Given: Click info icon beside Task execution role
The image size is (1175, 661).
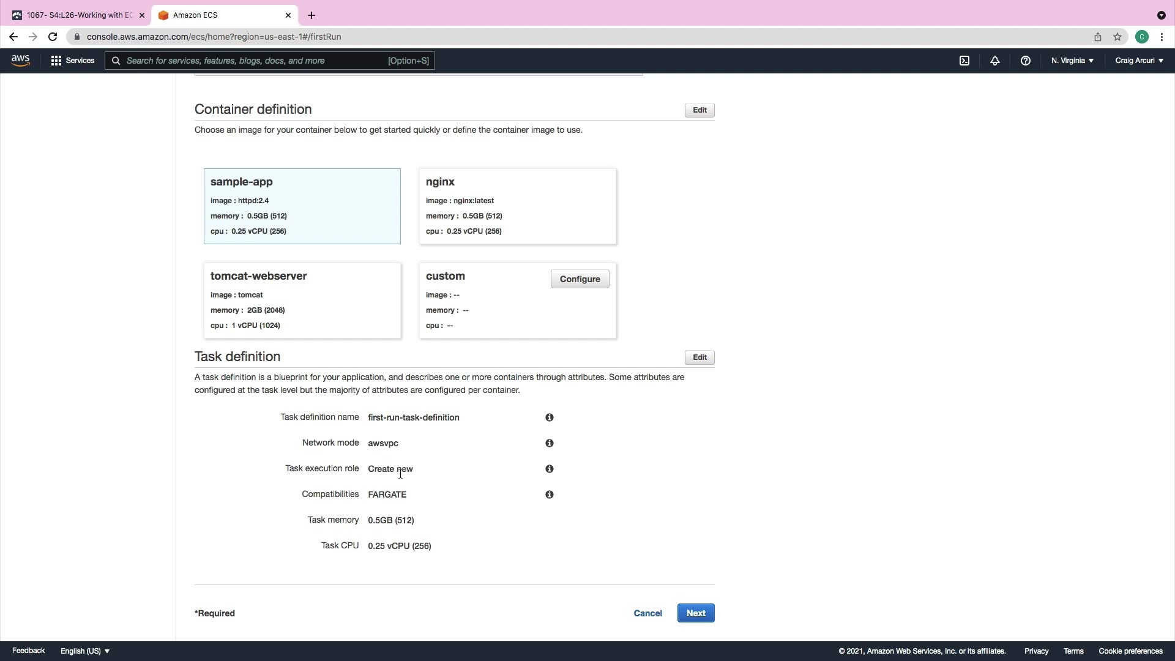Looking at the screenshot, I should click(550, 469).
